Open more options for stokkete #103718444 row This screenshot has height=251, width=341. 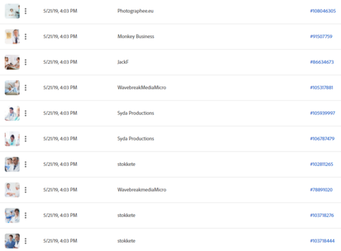coord(26,241)
